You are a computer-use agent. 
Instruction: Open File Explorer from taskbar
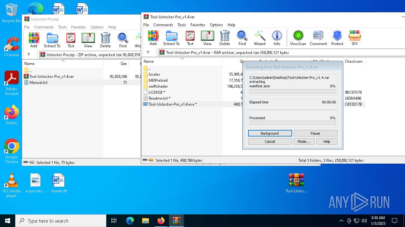click(x=146, y=221)
